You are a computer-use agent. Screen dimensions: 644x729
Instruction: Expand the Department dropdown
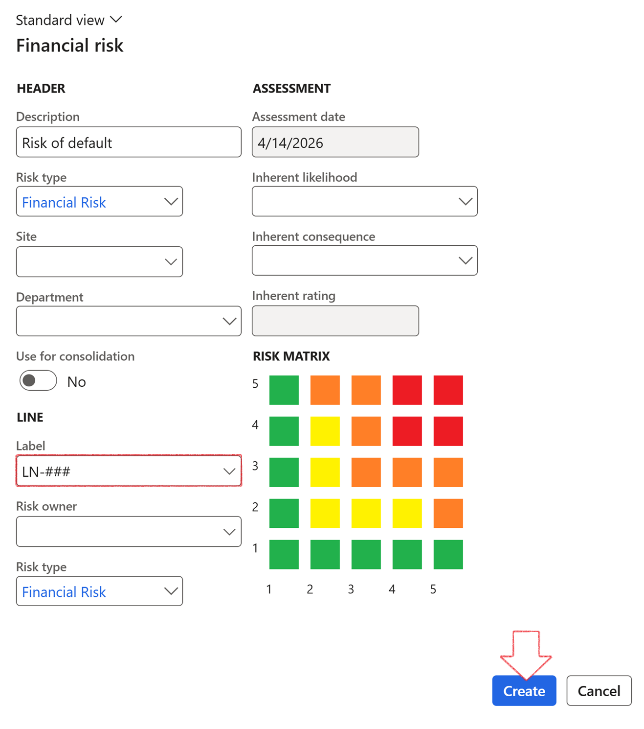(229, 321)
